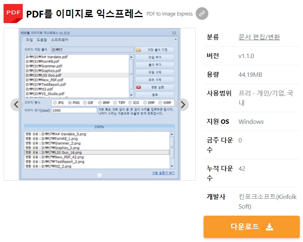Select the TIFF image format radio
Viewport: 303px width, 242px height.
[115, 103]
